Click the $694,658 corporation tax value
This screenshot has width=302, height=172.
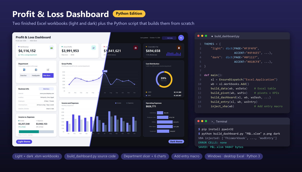153,51
